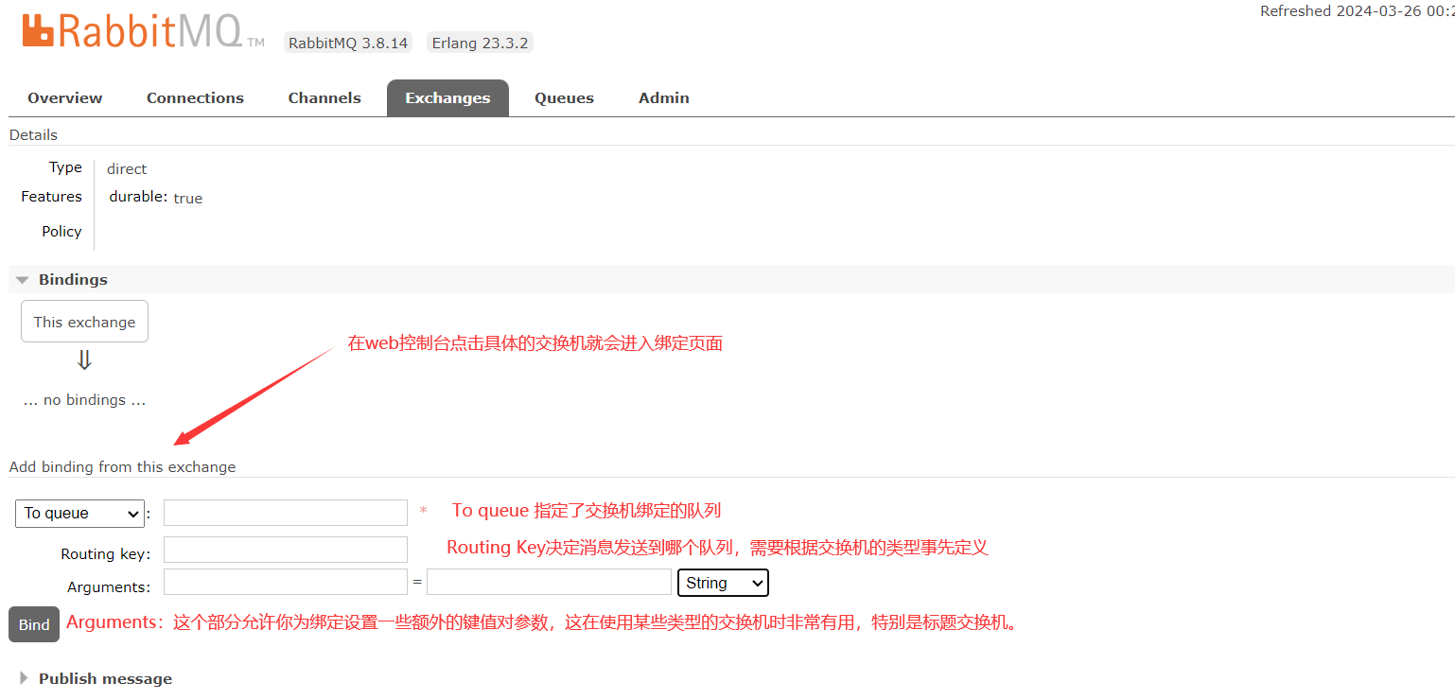Click the Bind button
The image size is (1455, 700).
click(x=34, y=624)
